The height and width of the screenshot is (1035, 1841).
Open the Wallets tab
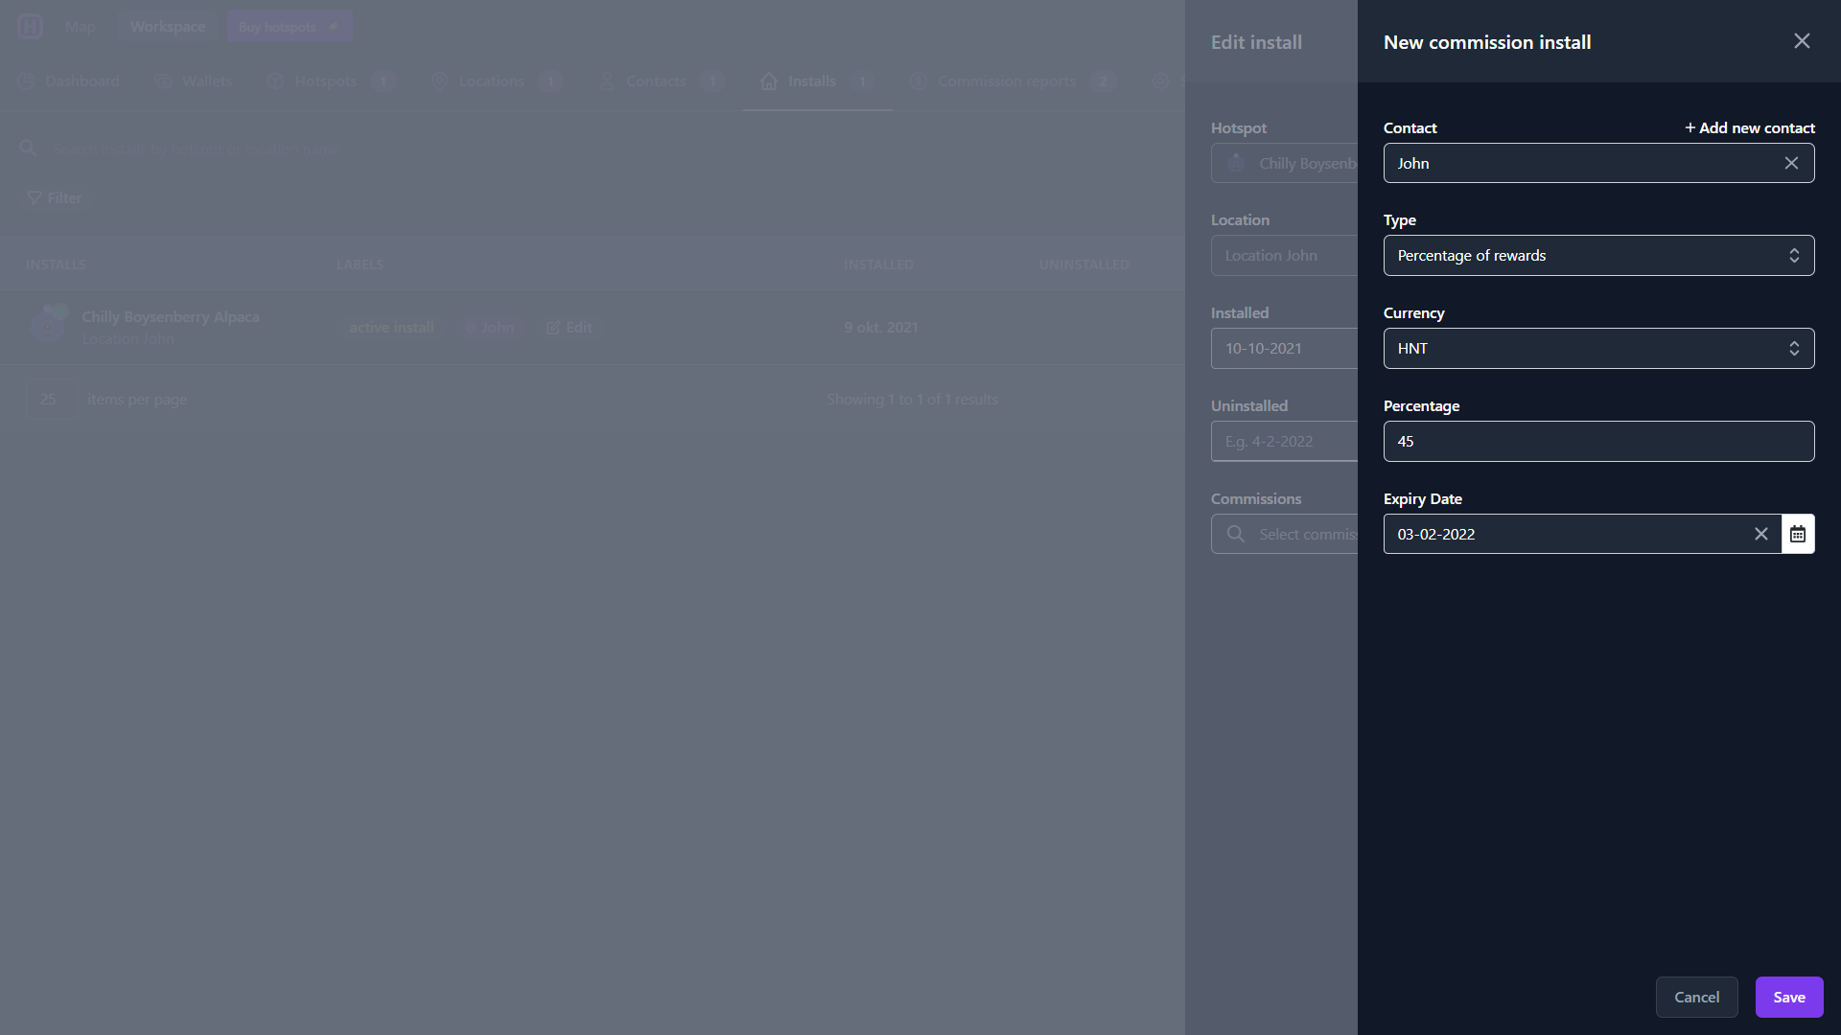click(x=194, y=81)
